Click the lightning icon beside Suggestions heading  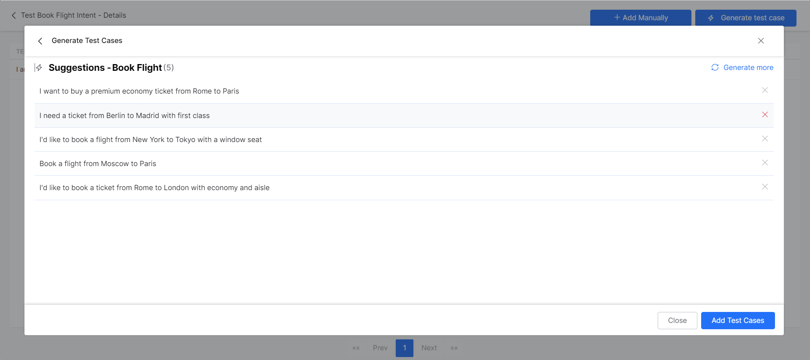coord(39,68)
